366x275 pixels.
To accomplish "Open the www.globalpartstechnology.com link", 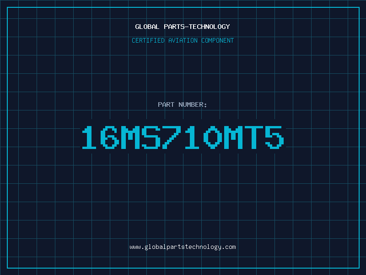I will 183,247.
